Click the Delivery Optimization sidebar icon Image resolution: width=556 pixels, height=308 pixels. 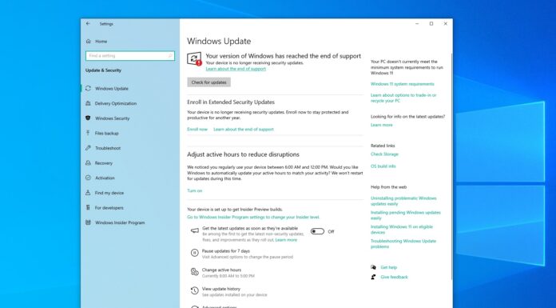pos(88,103)
